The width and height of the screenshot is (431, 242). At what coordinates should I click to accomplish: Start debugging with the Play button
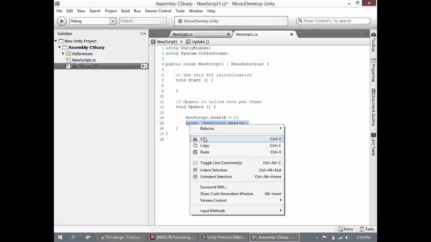pos(62,21)
